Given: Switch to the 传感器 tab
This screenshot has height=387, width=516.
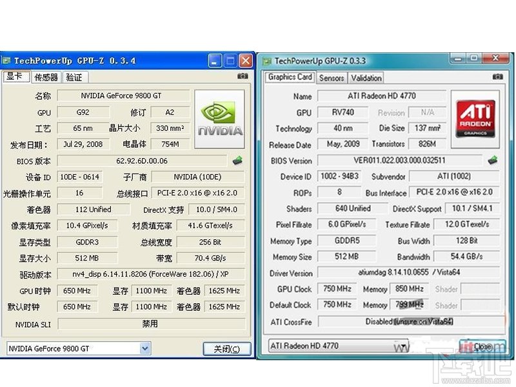Looking at the screenshot, I should coord(46,76).
